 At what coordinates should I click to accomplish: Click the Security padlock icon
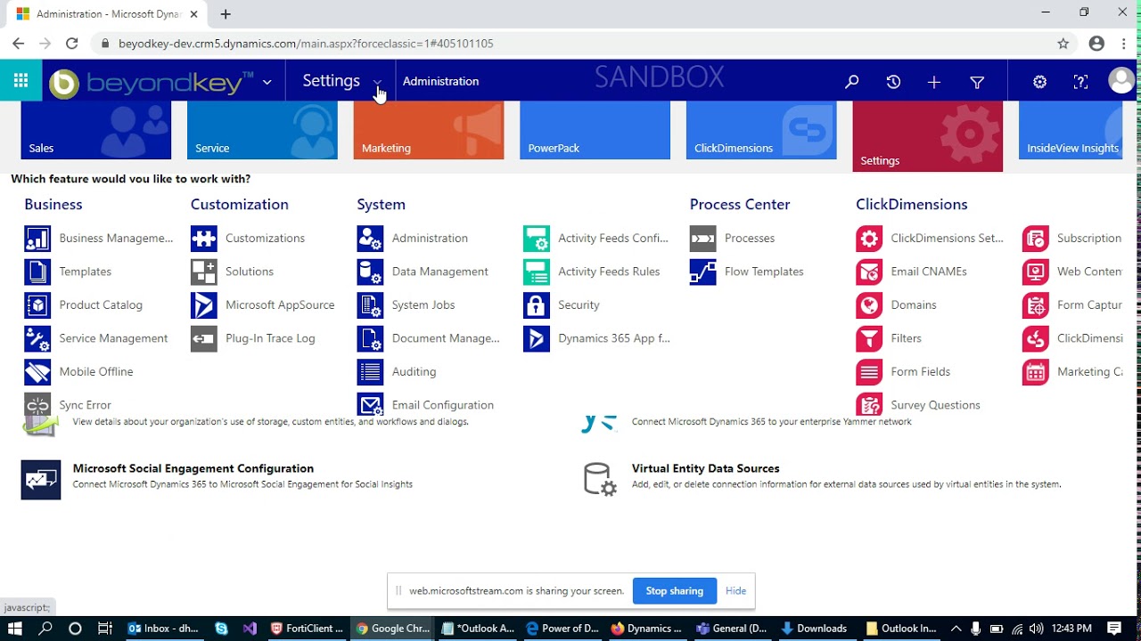click(x=537, y=305)
